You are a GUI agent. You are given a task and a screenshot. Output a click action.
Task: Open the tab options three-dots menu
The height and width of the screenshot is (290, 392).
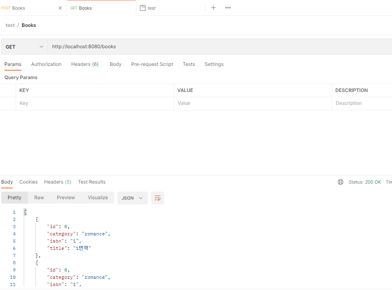[x=228, y=8]
